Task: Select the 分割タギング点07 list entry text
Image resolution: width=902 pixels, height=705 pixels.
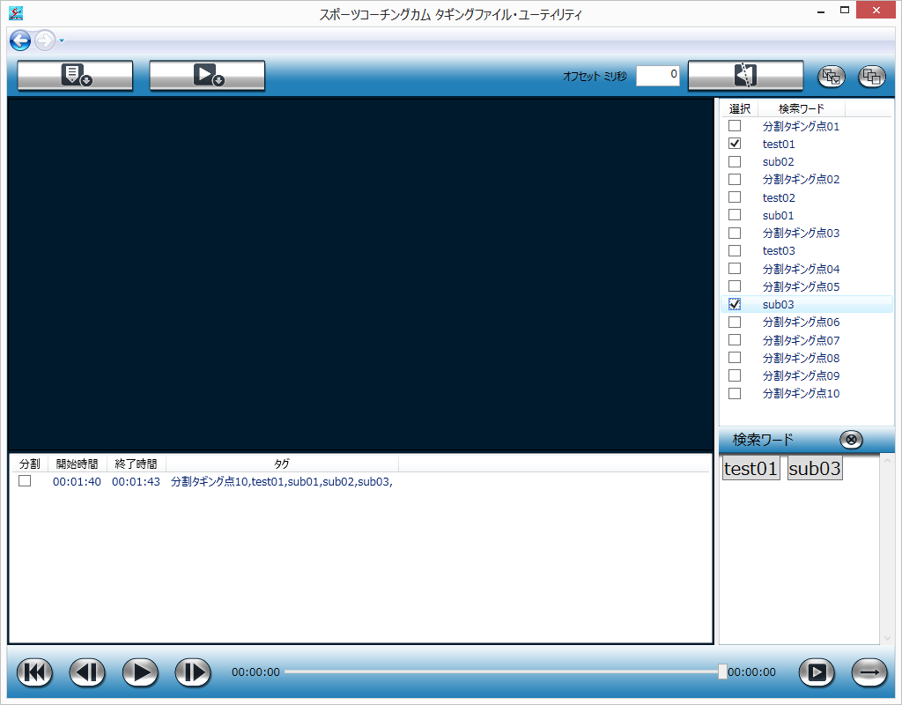Action: 801,340
